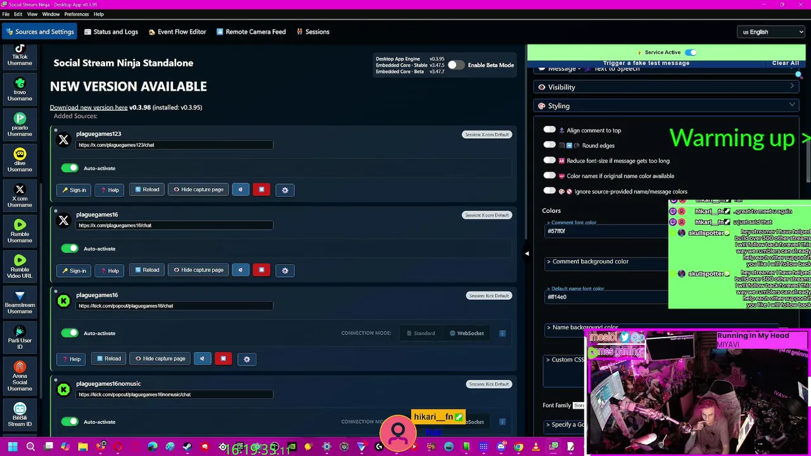Open the Window menu

point(51,14)
